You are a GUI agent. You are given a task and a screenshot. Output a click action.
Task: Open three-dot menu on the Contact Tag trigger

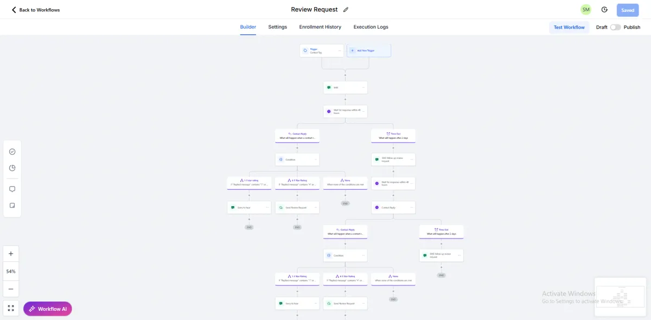pyautogui.click(x=340, y=50)
